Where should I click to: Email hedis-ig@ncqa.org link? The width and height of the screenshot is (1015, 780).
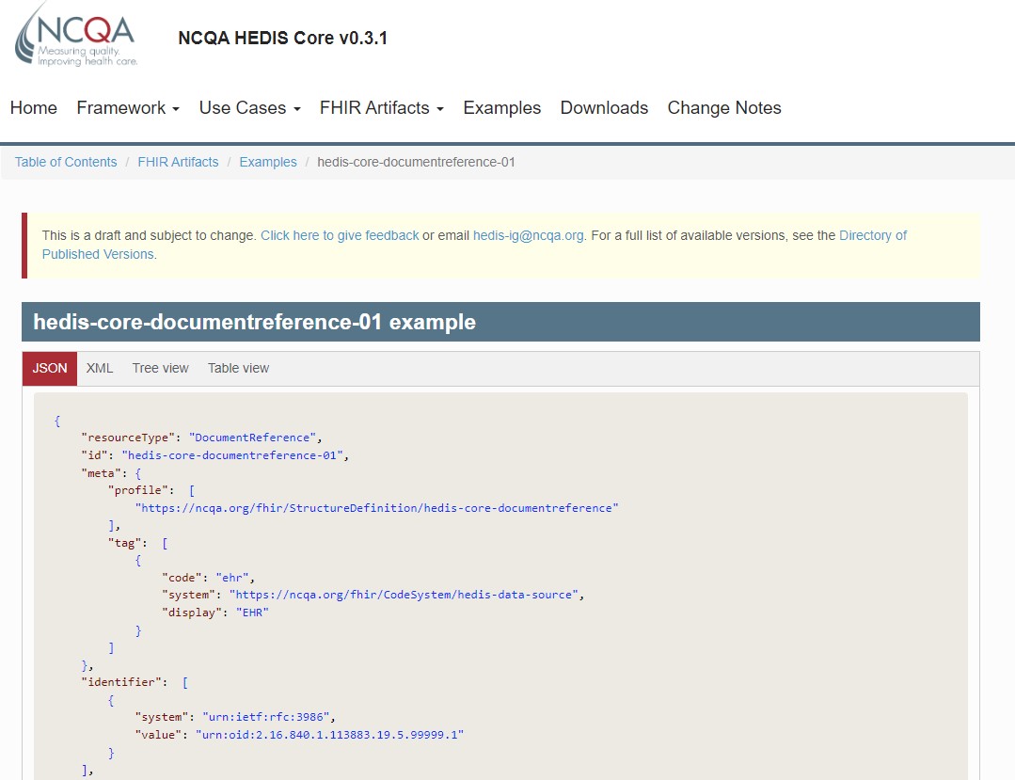[529, 235]
